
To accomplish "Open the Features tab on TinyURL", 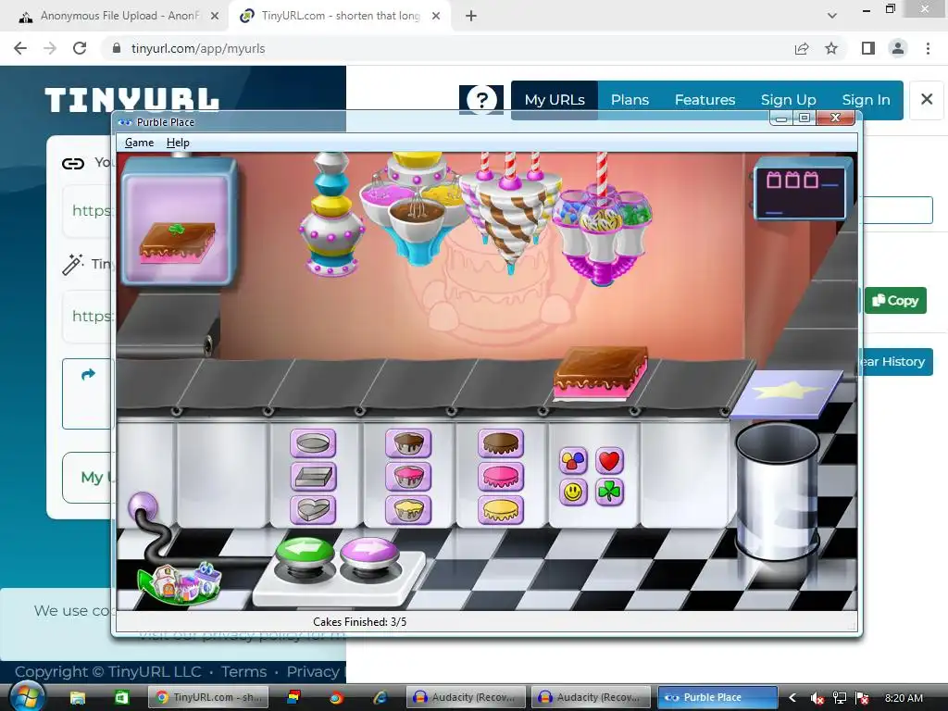I will tap(705, 100).
